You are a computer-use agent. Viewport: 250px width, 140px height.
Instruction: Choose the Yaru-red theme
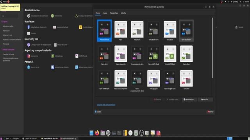tap(186, 80)
